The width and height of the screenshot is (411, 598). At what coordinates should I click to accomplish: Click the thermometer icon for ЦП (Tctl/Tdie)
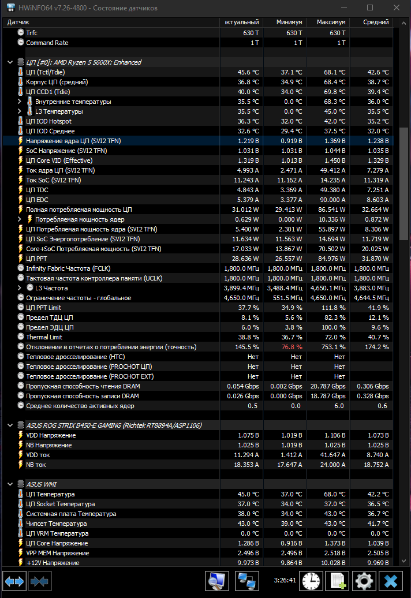point(21,72)
